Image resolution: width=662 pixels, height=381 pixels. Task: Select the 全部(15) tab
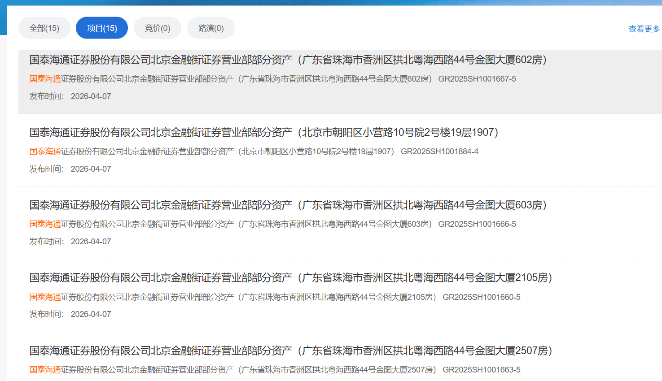(x=44, y=28)
